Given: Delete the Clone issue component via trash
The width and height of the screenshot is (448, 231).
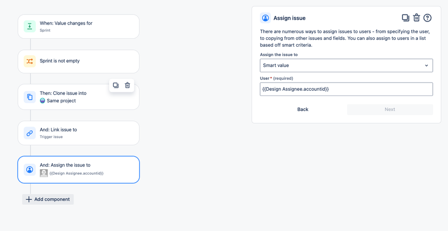Looking at the screenshot, I should pos(127,85).
